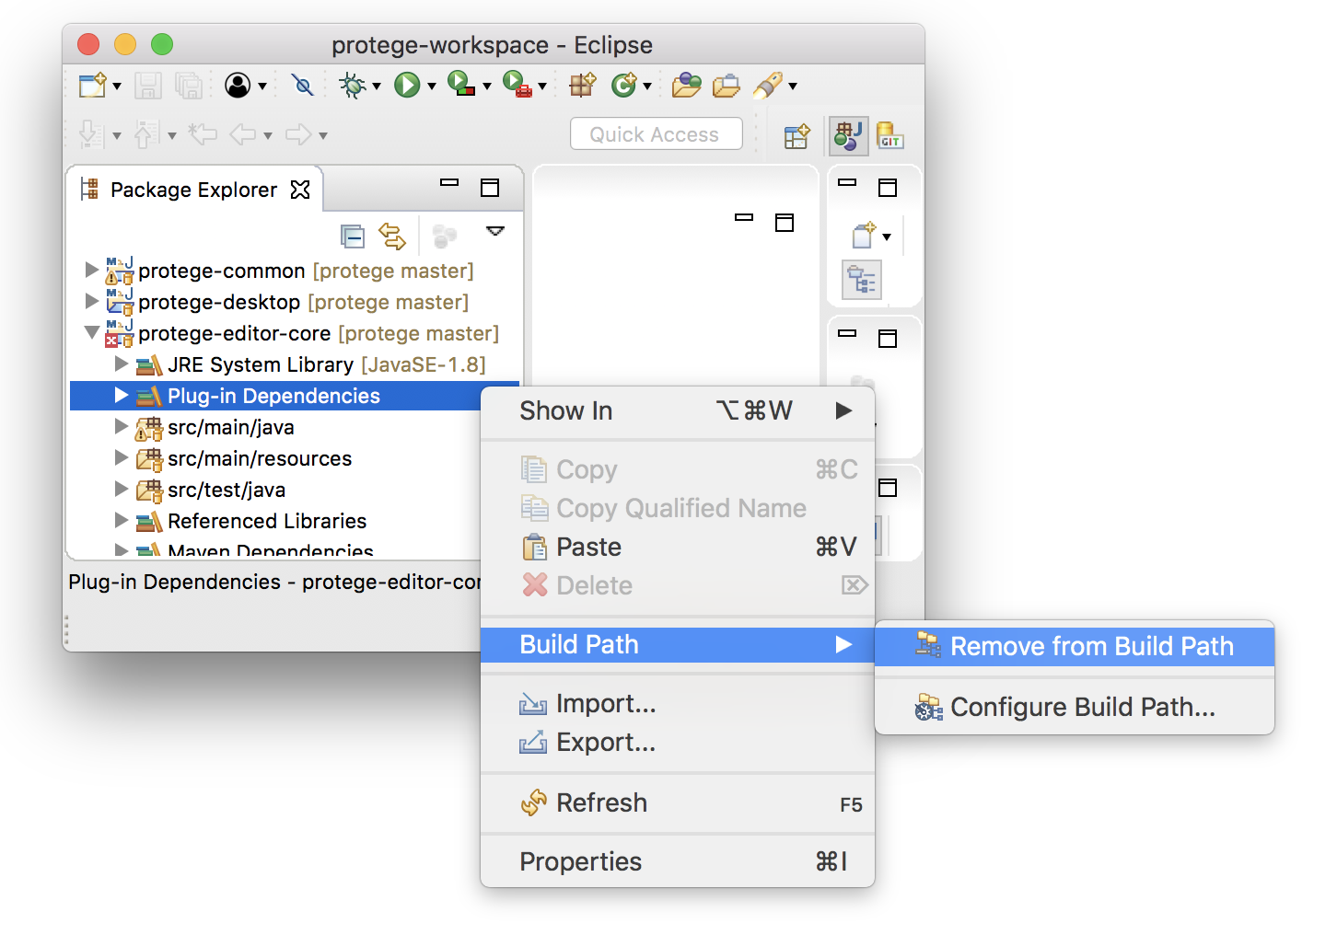Open Properties from context menu
1337x935 pixels.
tap(678, 862)
